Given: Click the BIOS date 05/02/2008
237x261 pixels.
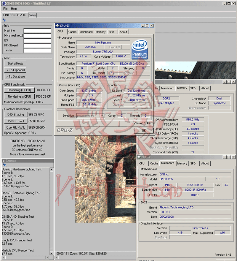Looking at the screenshot, I should (195, 217).
